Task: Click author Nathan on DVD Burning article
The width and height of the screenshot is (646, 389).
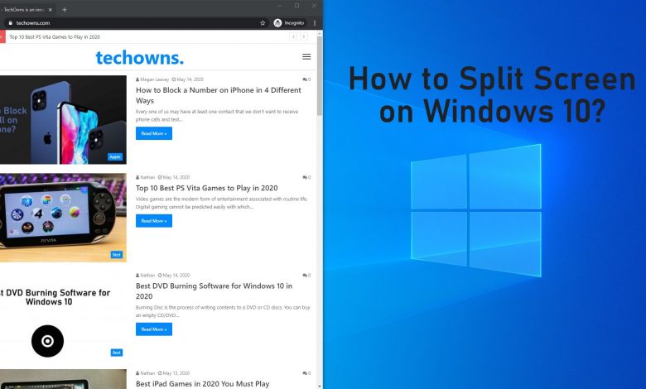Action: (x=146, y=276)
